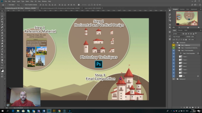
Task: Select the Brush tool
Action: (x=2, y=30)
